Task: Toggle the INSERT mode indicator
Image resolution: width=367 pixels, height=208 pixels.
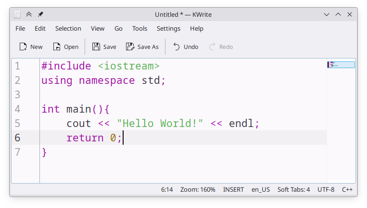Action: [233, 190]
